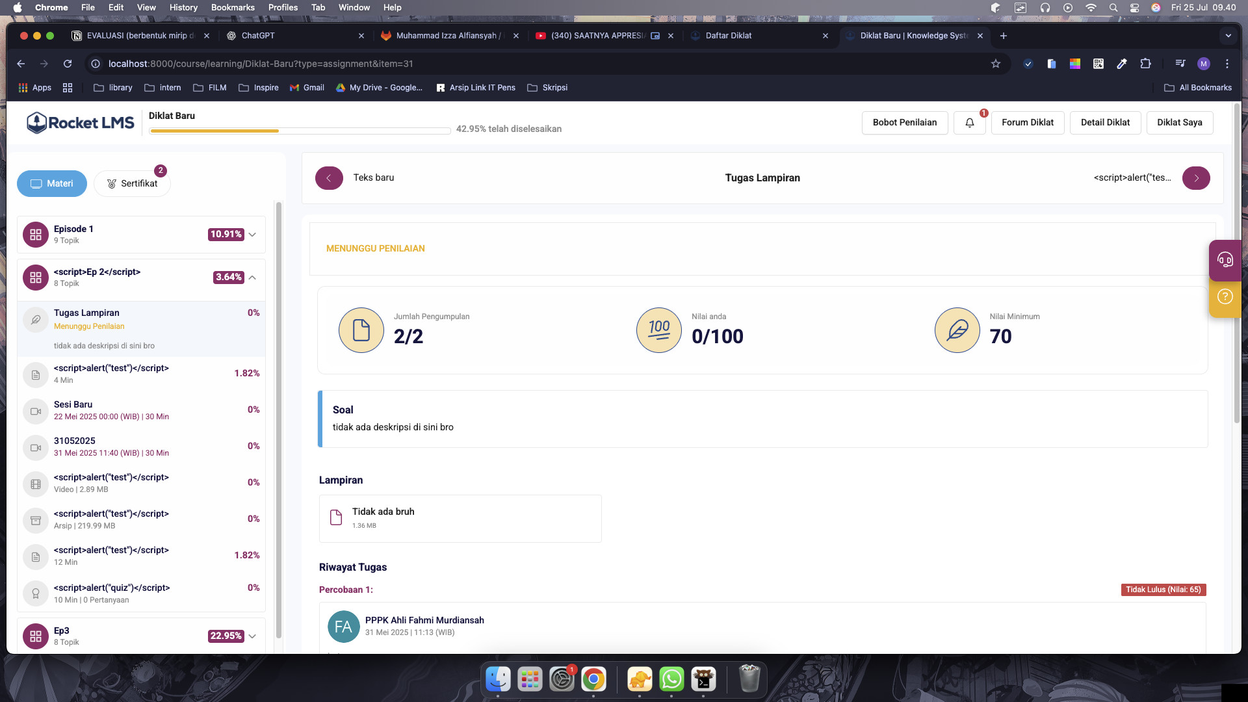Click the yellow question mark help icon
The image size is (1248, 702).
click(x=1225, y=297)
